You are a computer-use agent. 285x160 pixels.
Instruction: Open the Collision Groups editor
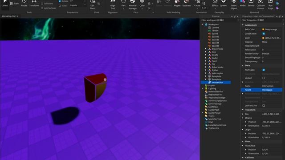coord(261,5)
